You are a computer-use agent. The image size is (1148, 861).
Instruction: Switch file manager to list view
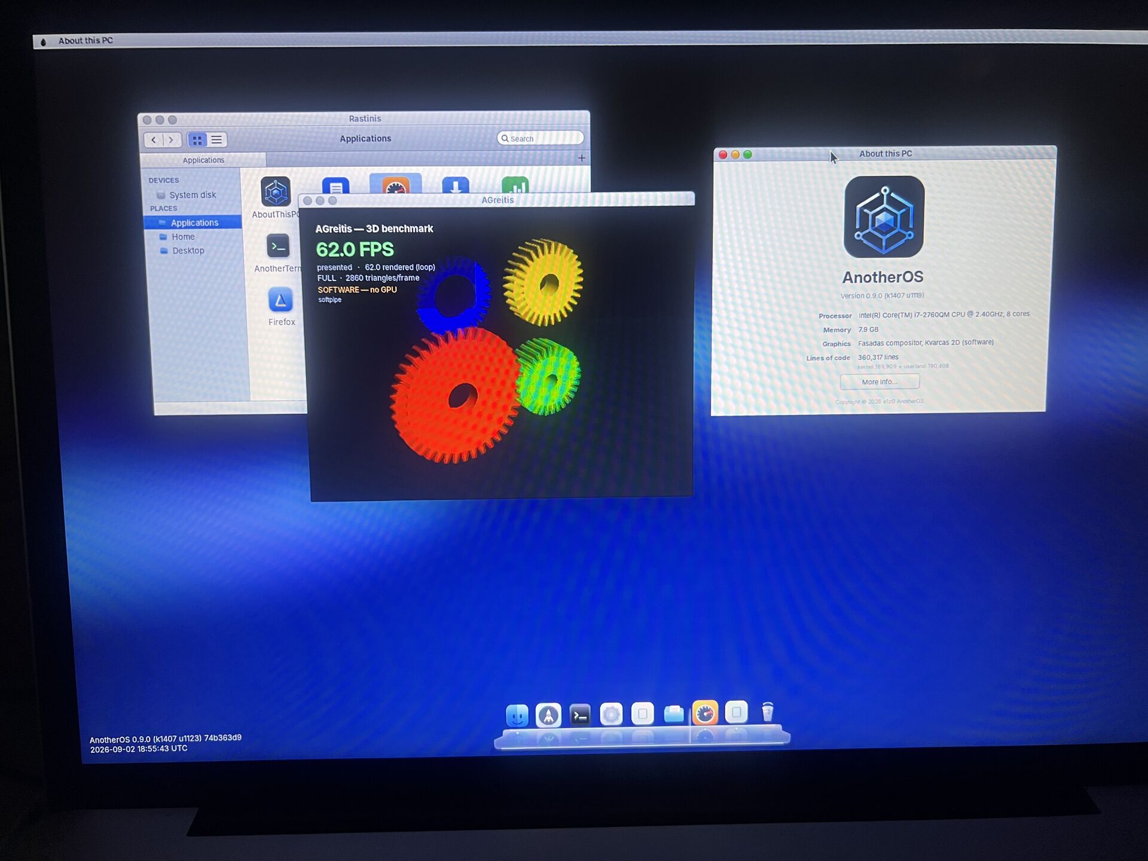(216, 140)
